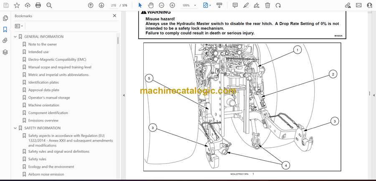This screenshot has width=376, height=181.
Task: Jump to Identification plates bookmark
Action: click(43, 82)
